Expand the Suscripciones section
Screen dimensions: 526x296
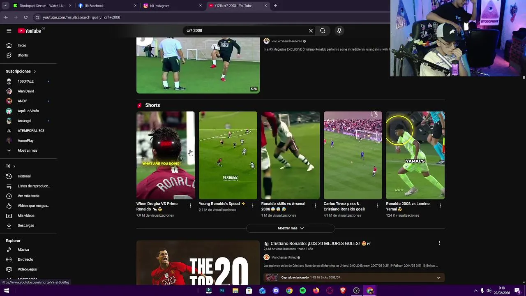click(21, 71)
